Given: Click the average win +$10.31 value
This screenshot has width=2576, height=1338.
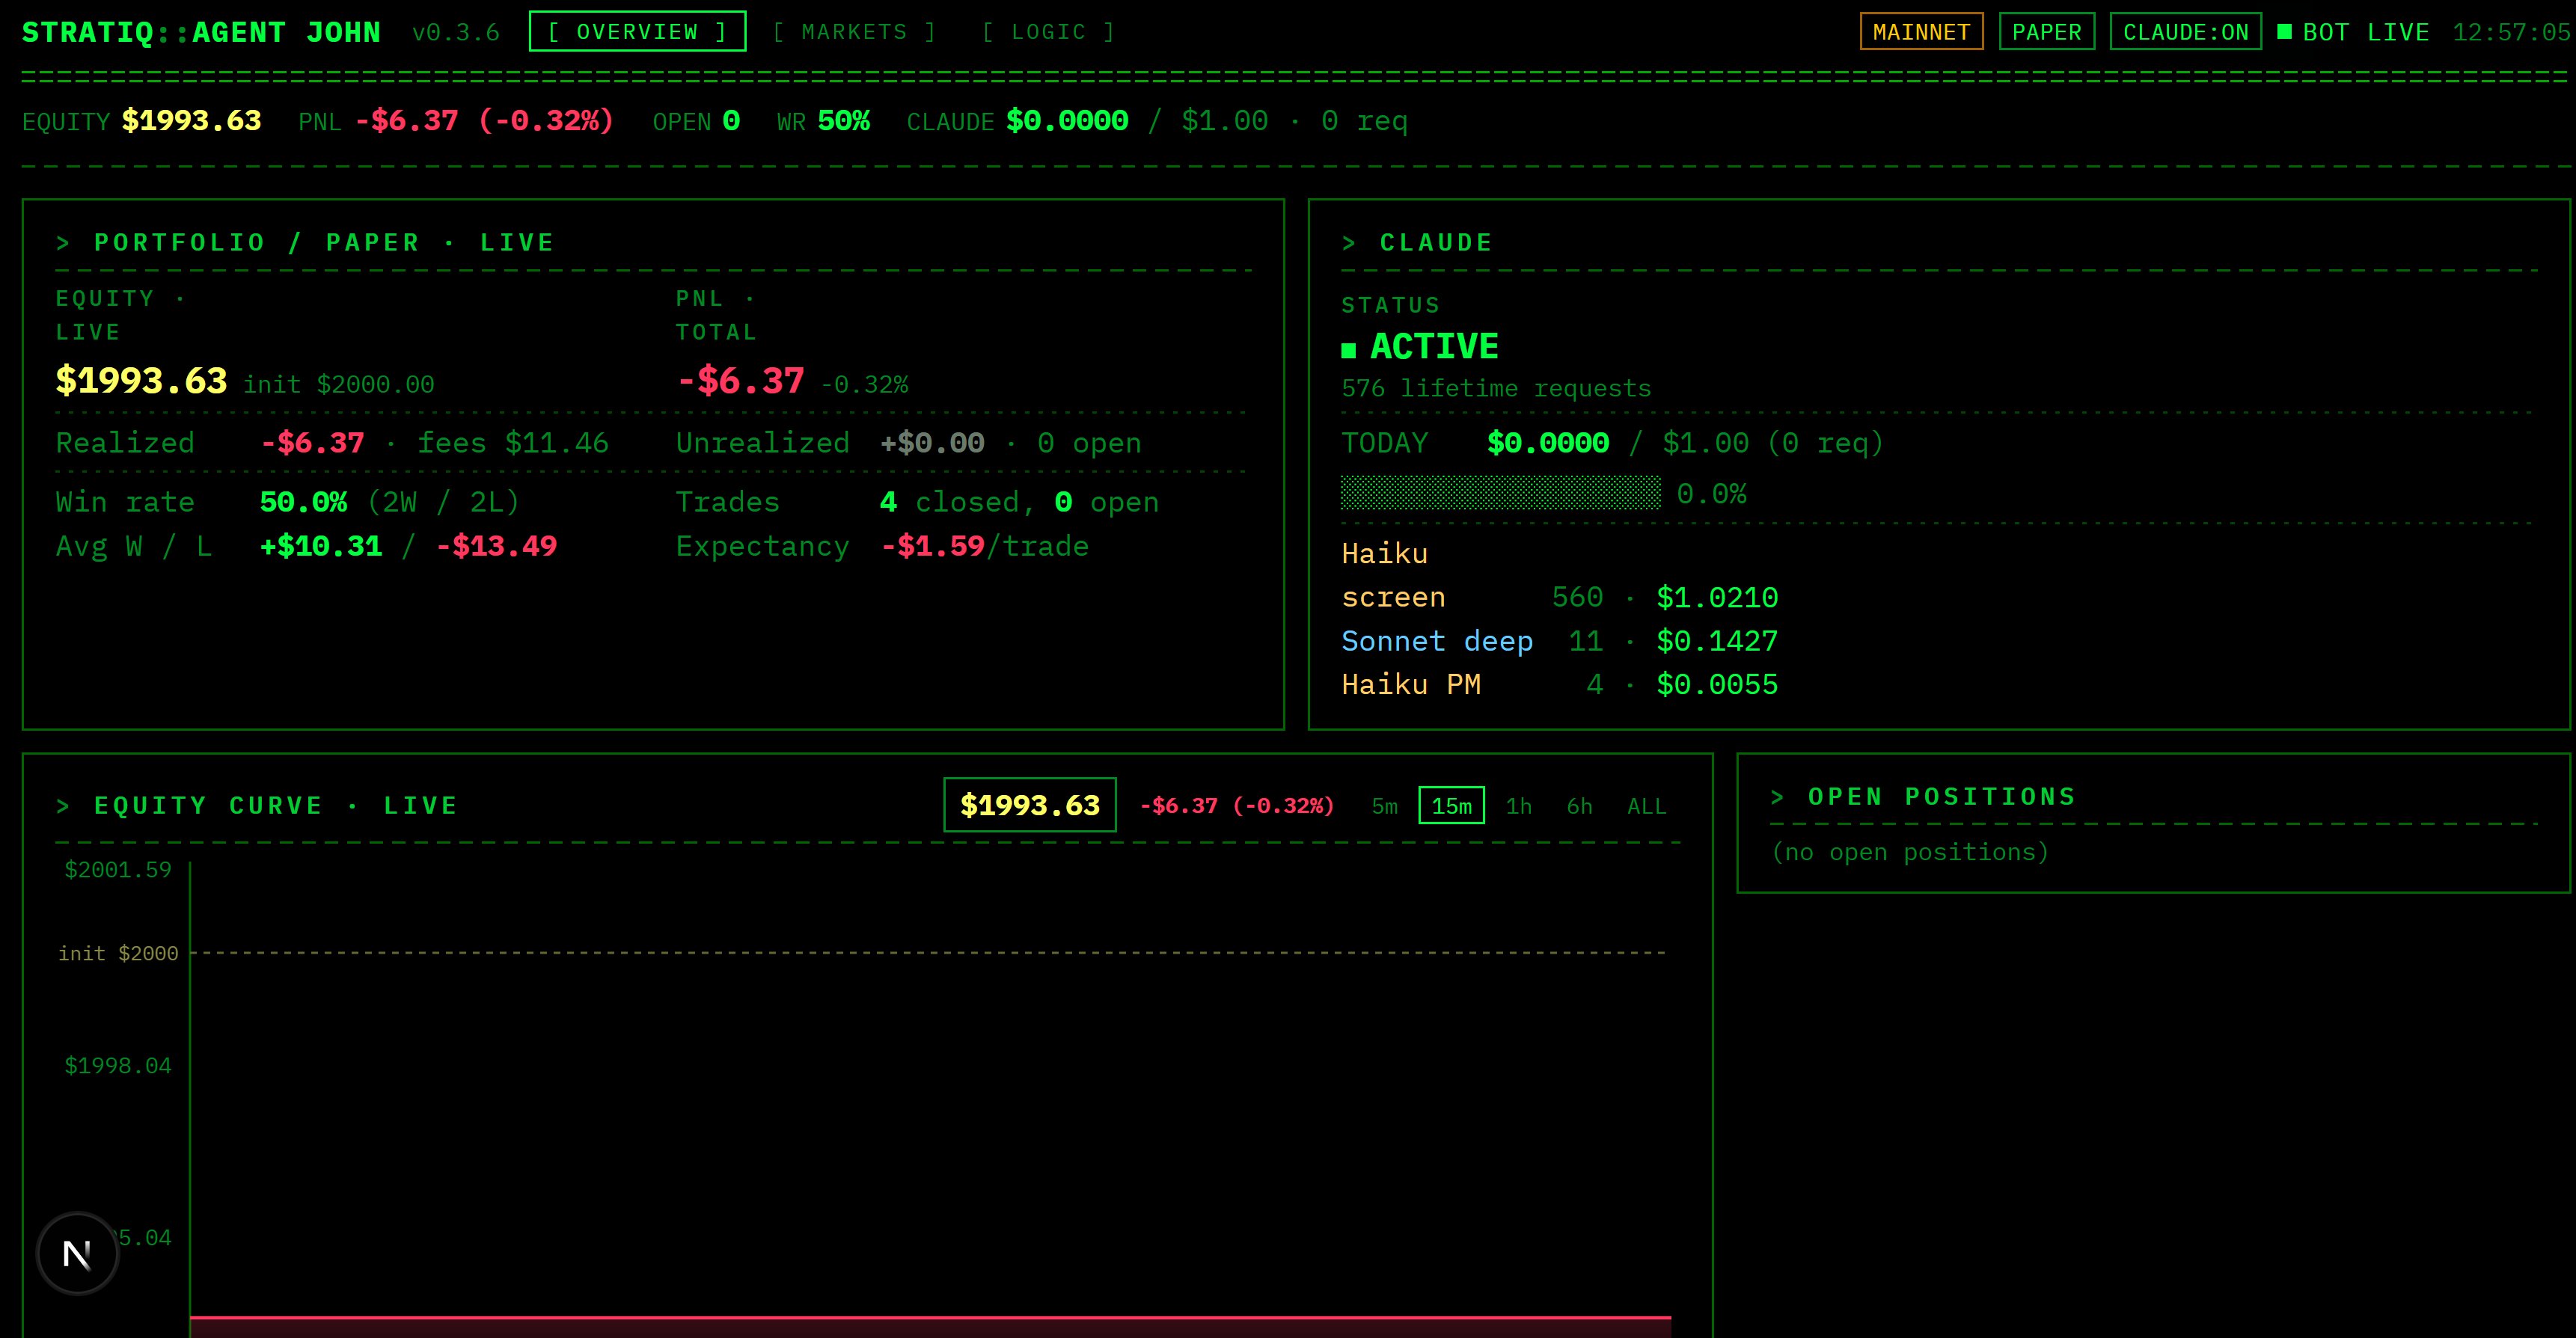Looking at the screenshot, I should [320, 545].
